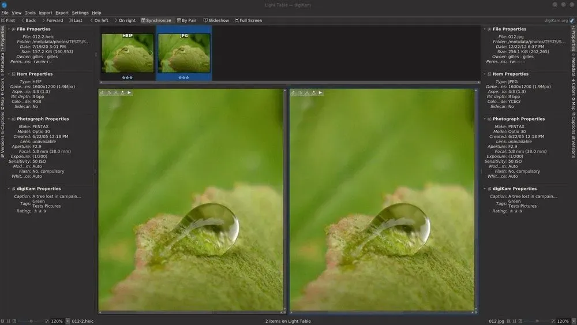The image size is (577, 325).
Task: Add face tag icon on left preview
Action: pyautogui.click(x=122, y=93)
